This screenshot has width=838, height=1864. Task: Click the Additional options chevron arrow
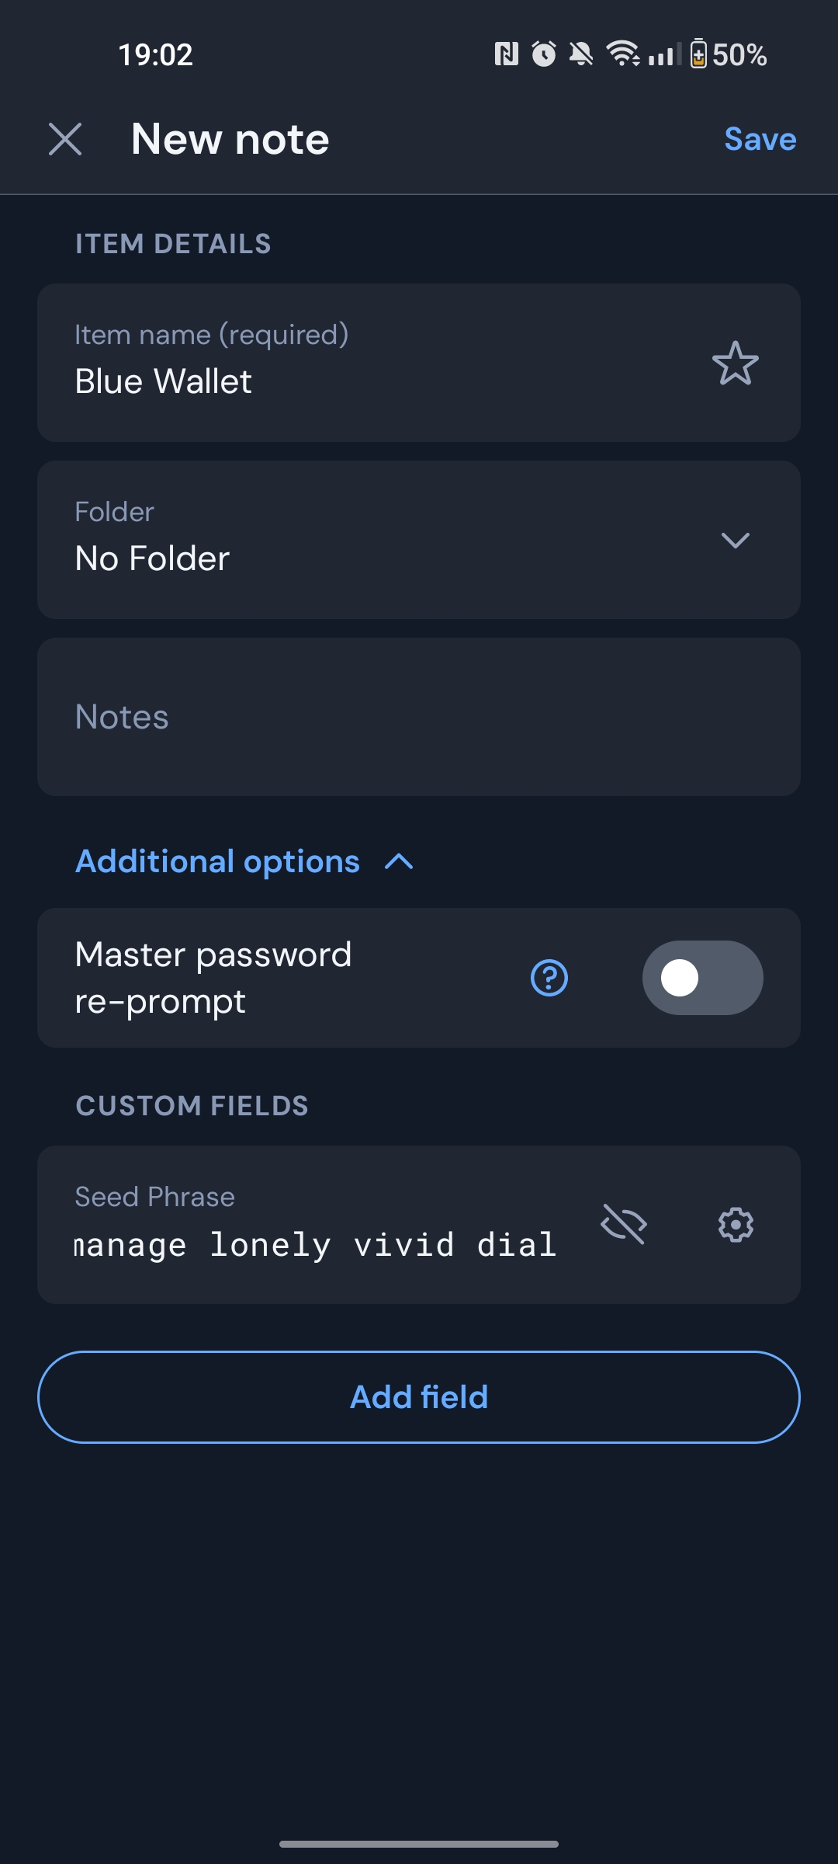pyautogui.click(x=400, y=862)
